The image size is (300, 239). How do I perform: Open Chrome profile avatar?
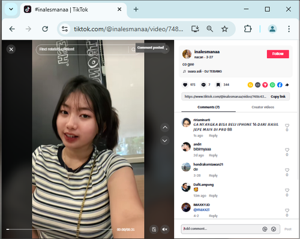(272, 29)
